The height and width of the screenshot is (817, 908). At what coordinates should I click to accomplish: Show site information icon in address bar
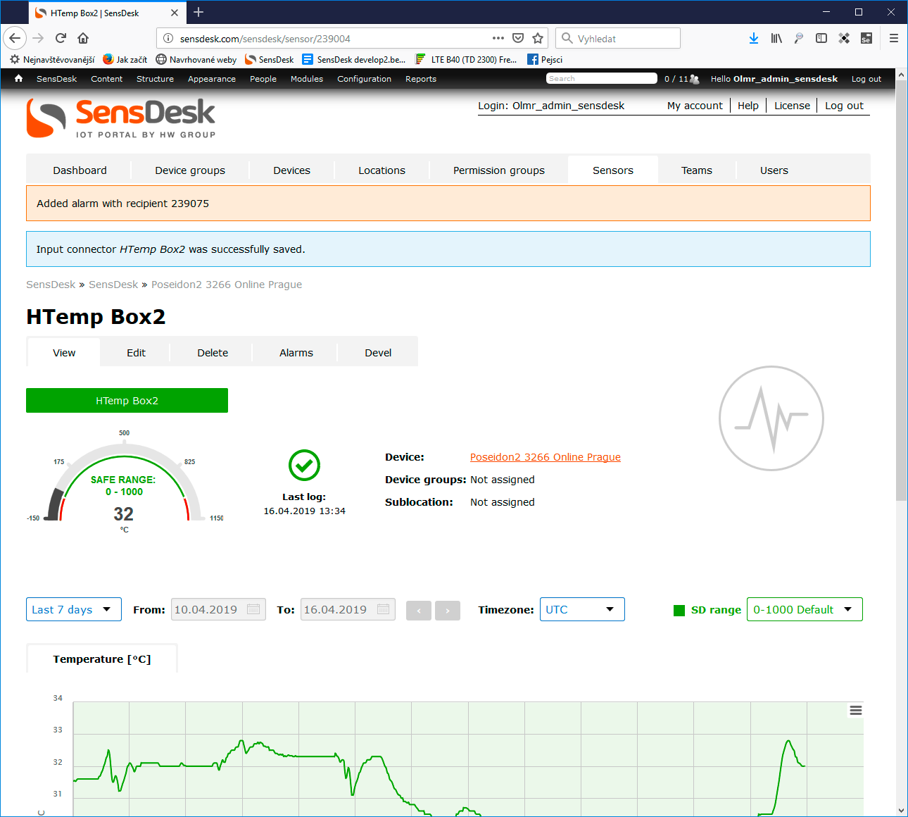[x=168, y=38]
